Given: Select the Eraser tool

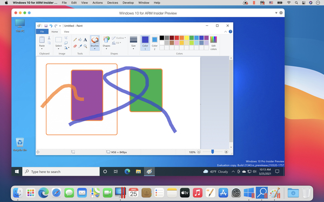Looking at the screenshot, I should [75, 46].
